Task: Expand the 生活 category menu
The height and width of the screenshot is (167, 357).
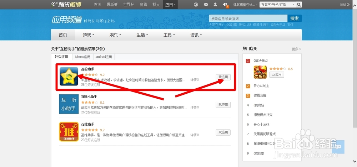Action: click(142, 35)
